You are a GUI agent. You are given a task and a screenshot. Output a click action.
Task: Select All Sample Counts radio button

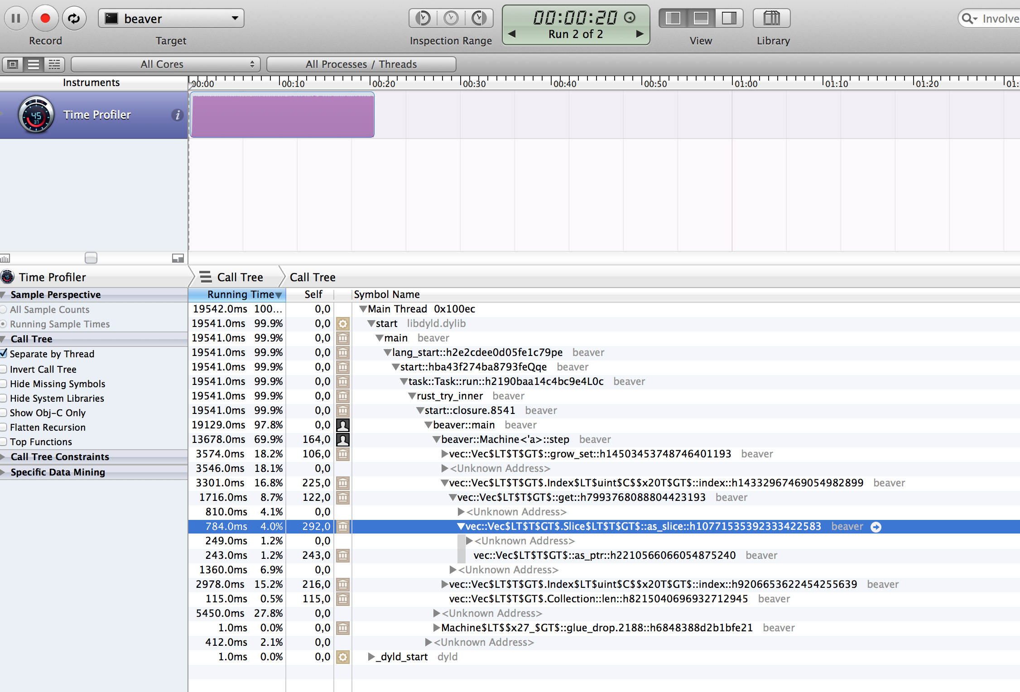[x=4, y=310]
